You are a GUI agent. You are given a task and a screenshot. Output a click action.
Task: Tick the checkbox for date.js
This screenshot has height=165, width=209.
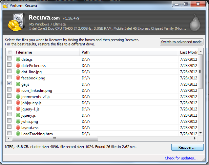pyautogui.click(x=9, y=58)
